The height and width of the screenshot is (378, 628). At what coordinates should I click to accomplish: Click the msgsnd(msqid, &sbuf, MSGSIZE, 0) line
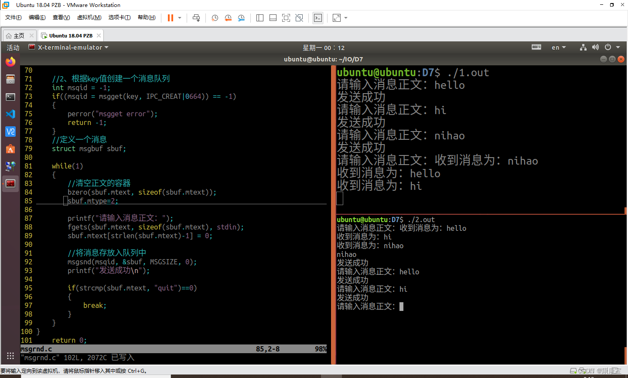(x=132, y=262)
